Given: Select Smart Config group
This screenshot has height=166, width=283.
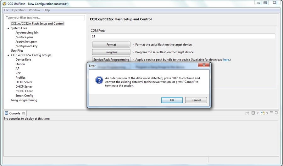Looking at the screenshot, I should click(24, 96).
